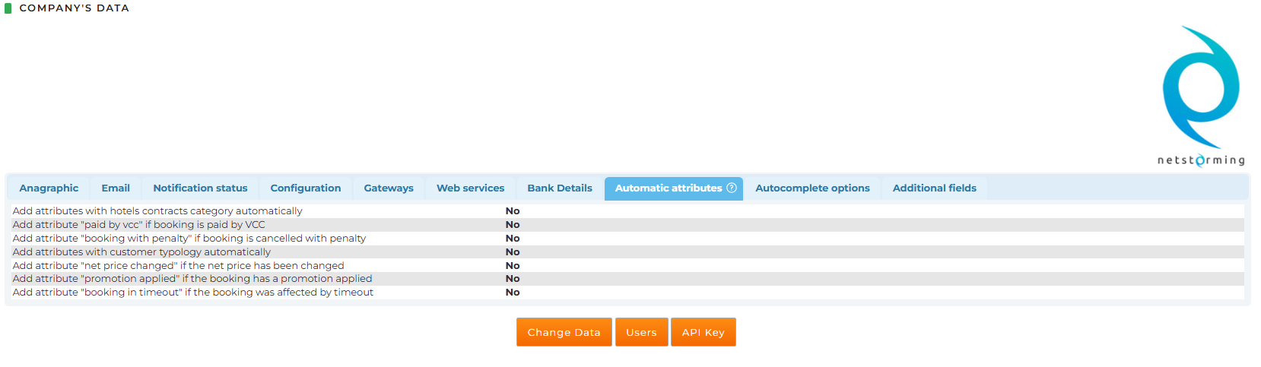Go to the Gateways tab
Image resolution: width=1261 pixels, height=367 pixels.
pos(389,188)
